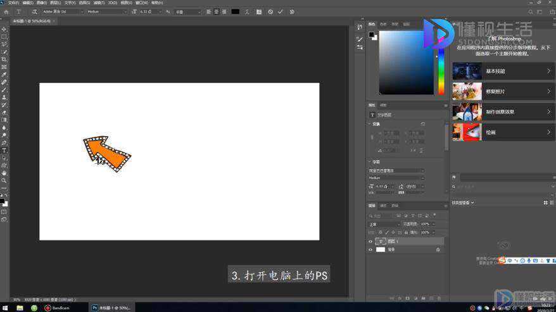
Task: Select the Zoom magnifier tool
Action: (x=4, y=180)
